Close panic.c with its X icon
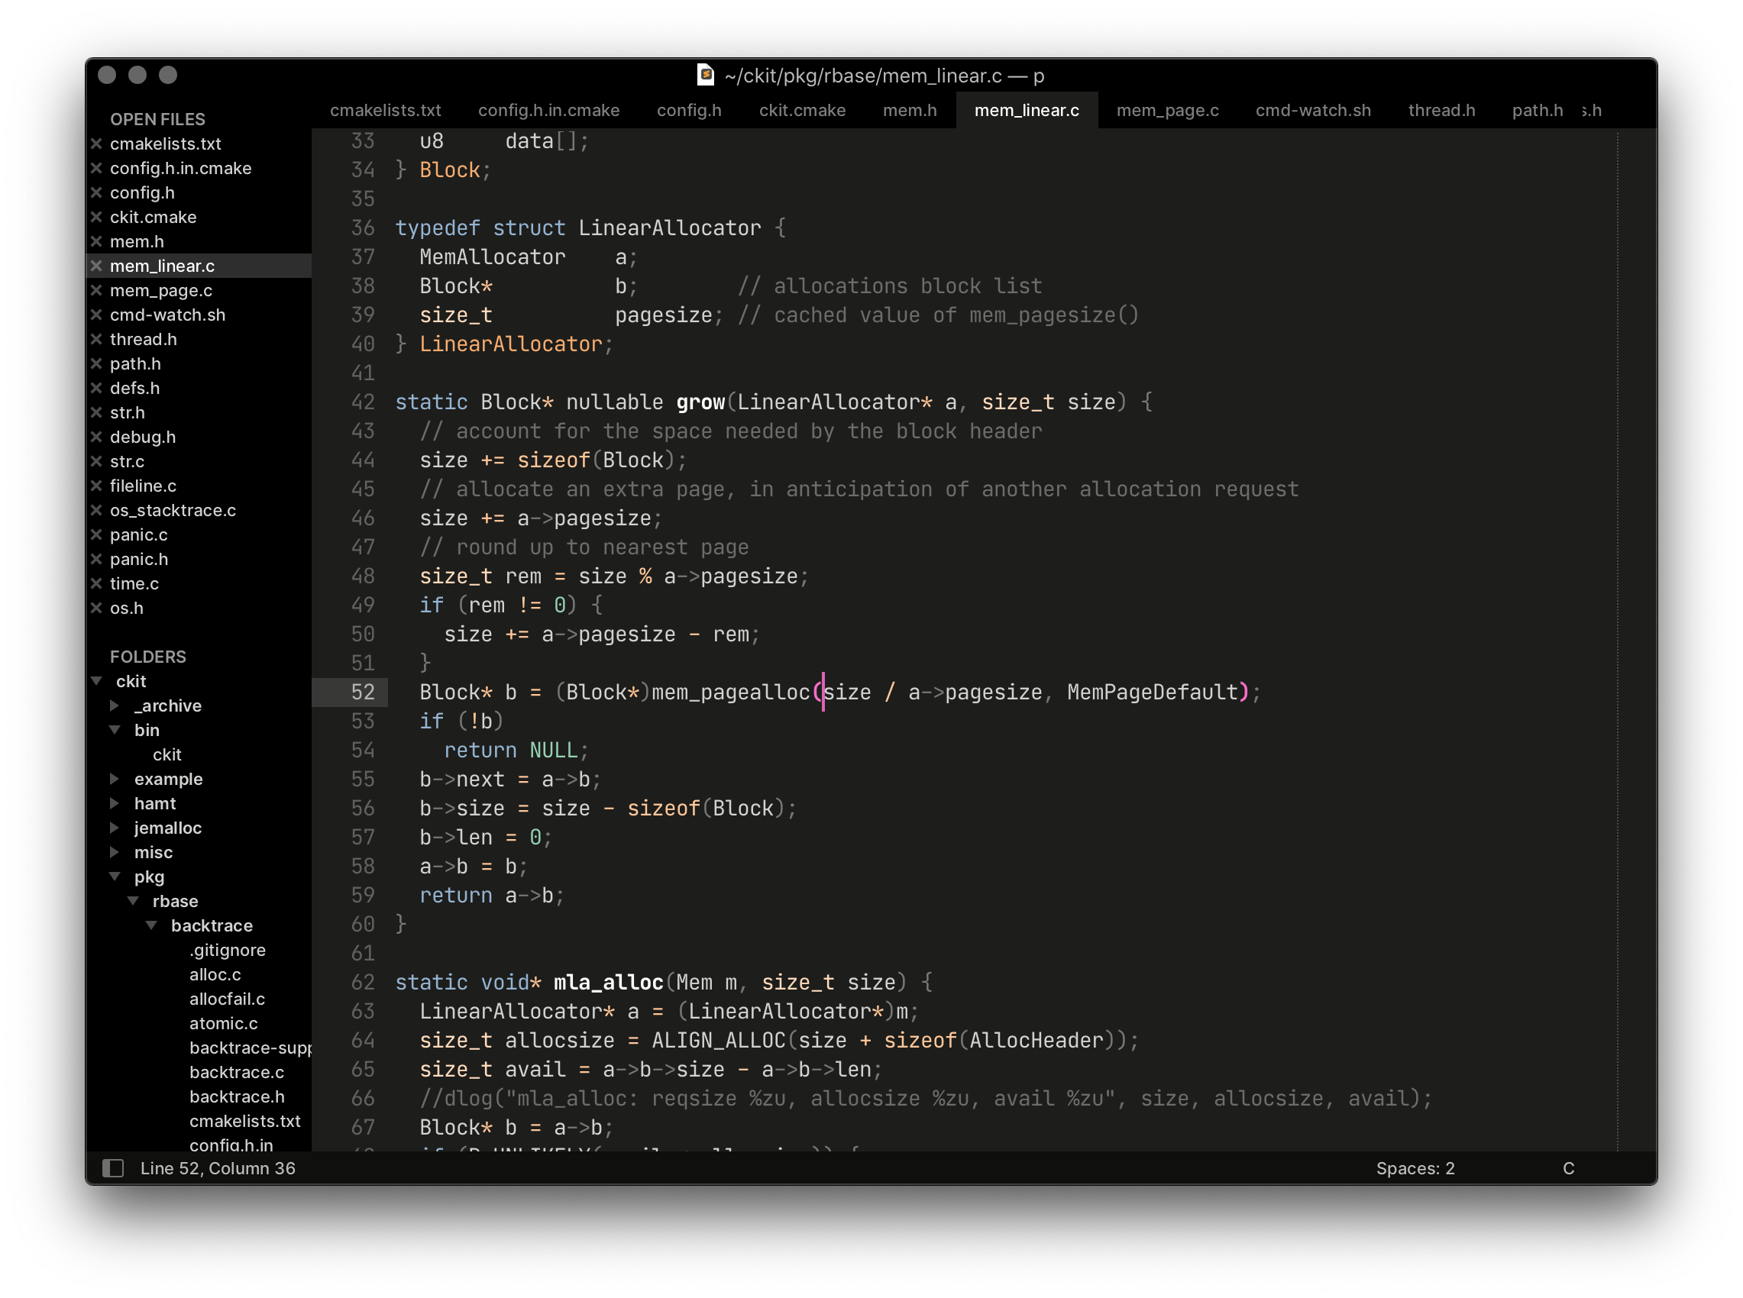Image resolution: width=1743 pixels, height=1298 pixels. pyautogui.click(x=96, y=534)
